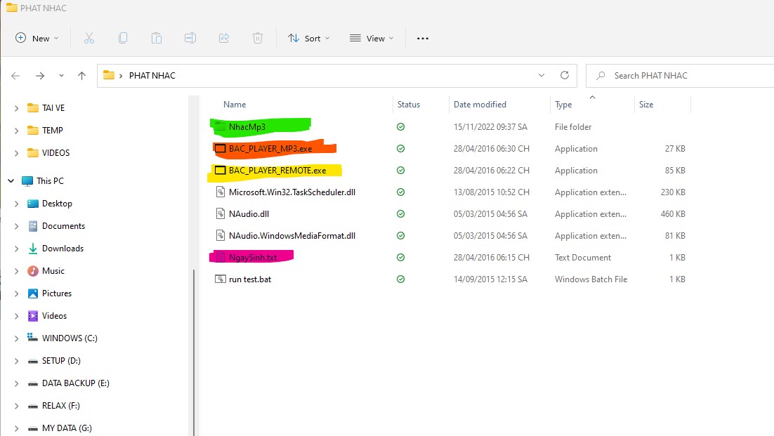
Task: Open the View options menu
Action: pyautogui.click(x=372, y=39)
